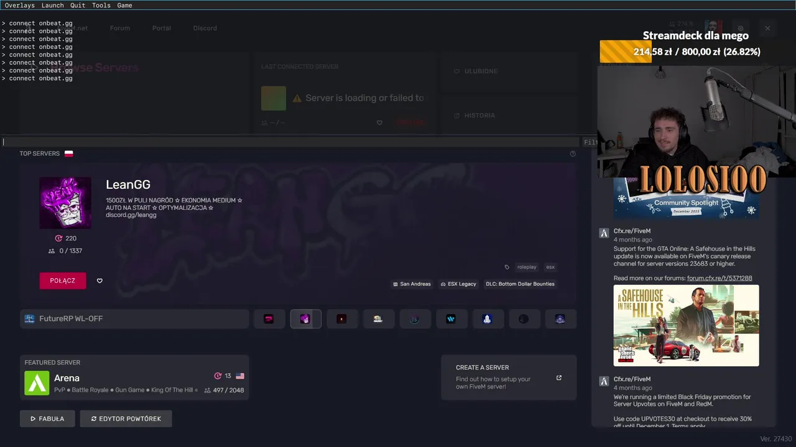Click DLC: Bottom Dollar Bounties label
Screen dimensions: 796x447
pos(520,284)
